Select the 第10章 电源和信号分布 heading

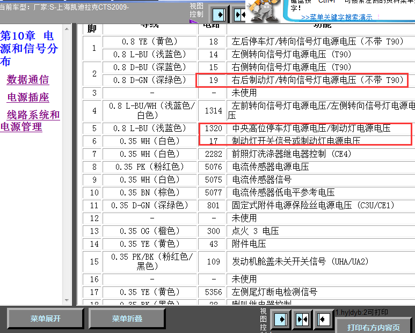(x=28, y=49)
